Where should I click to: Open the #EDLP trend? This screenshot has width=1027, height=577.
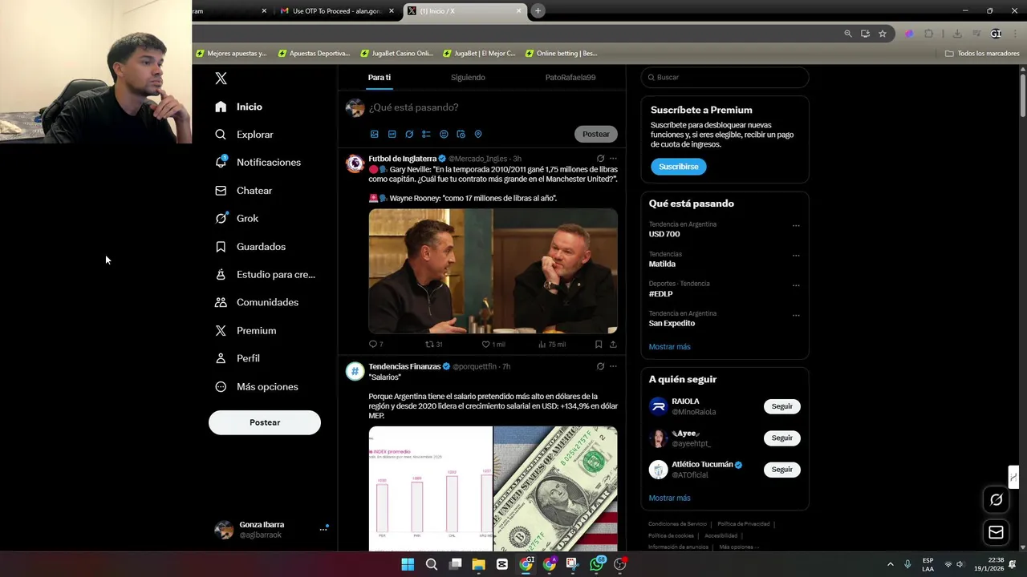(x=661, y=294)
